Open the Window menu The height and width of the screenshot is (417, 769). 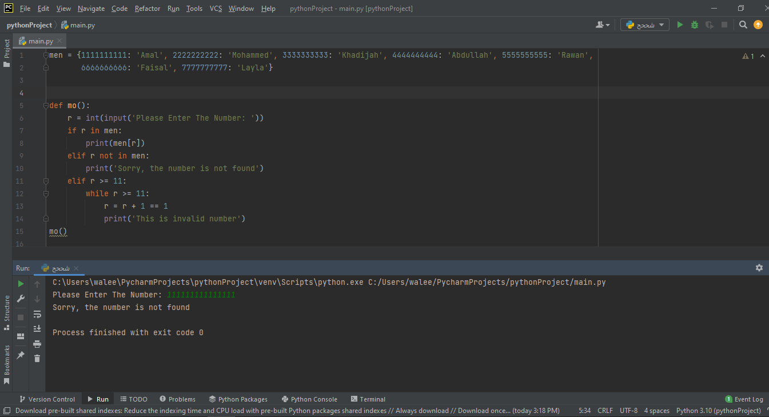[x=241, y=9]
